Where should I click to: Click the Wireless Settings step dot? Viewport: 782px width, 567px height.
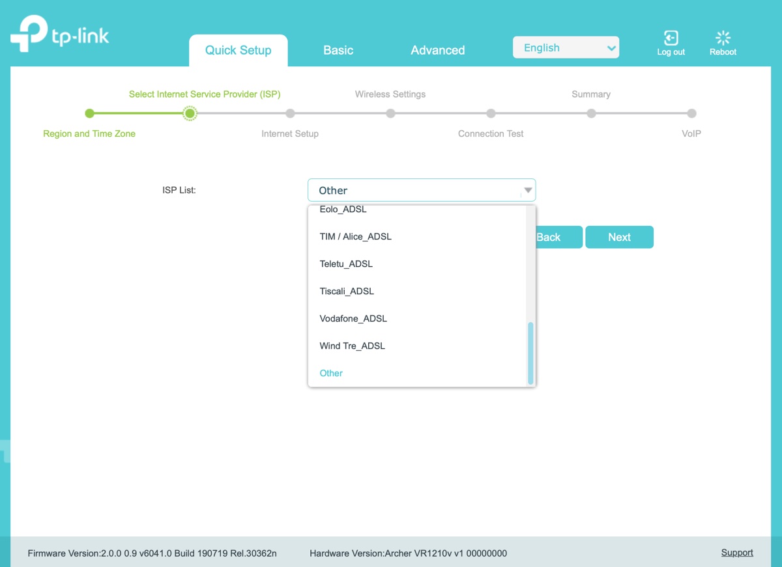pyautogui.click(x=390, y=113)
